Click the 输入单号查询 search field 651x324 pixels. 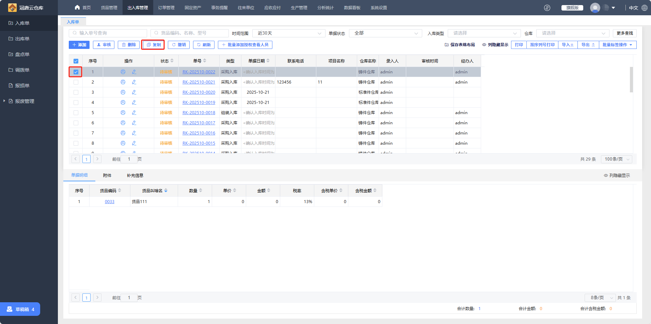[108, 33]
